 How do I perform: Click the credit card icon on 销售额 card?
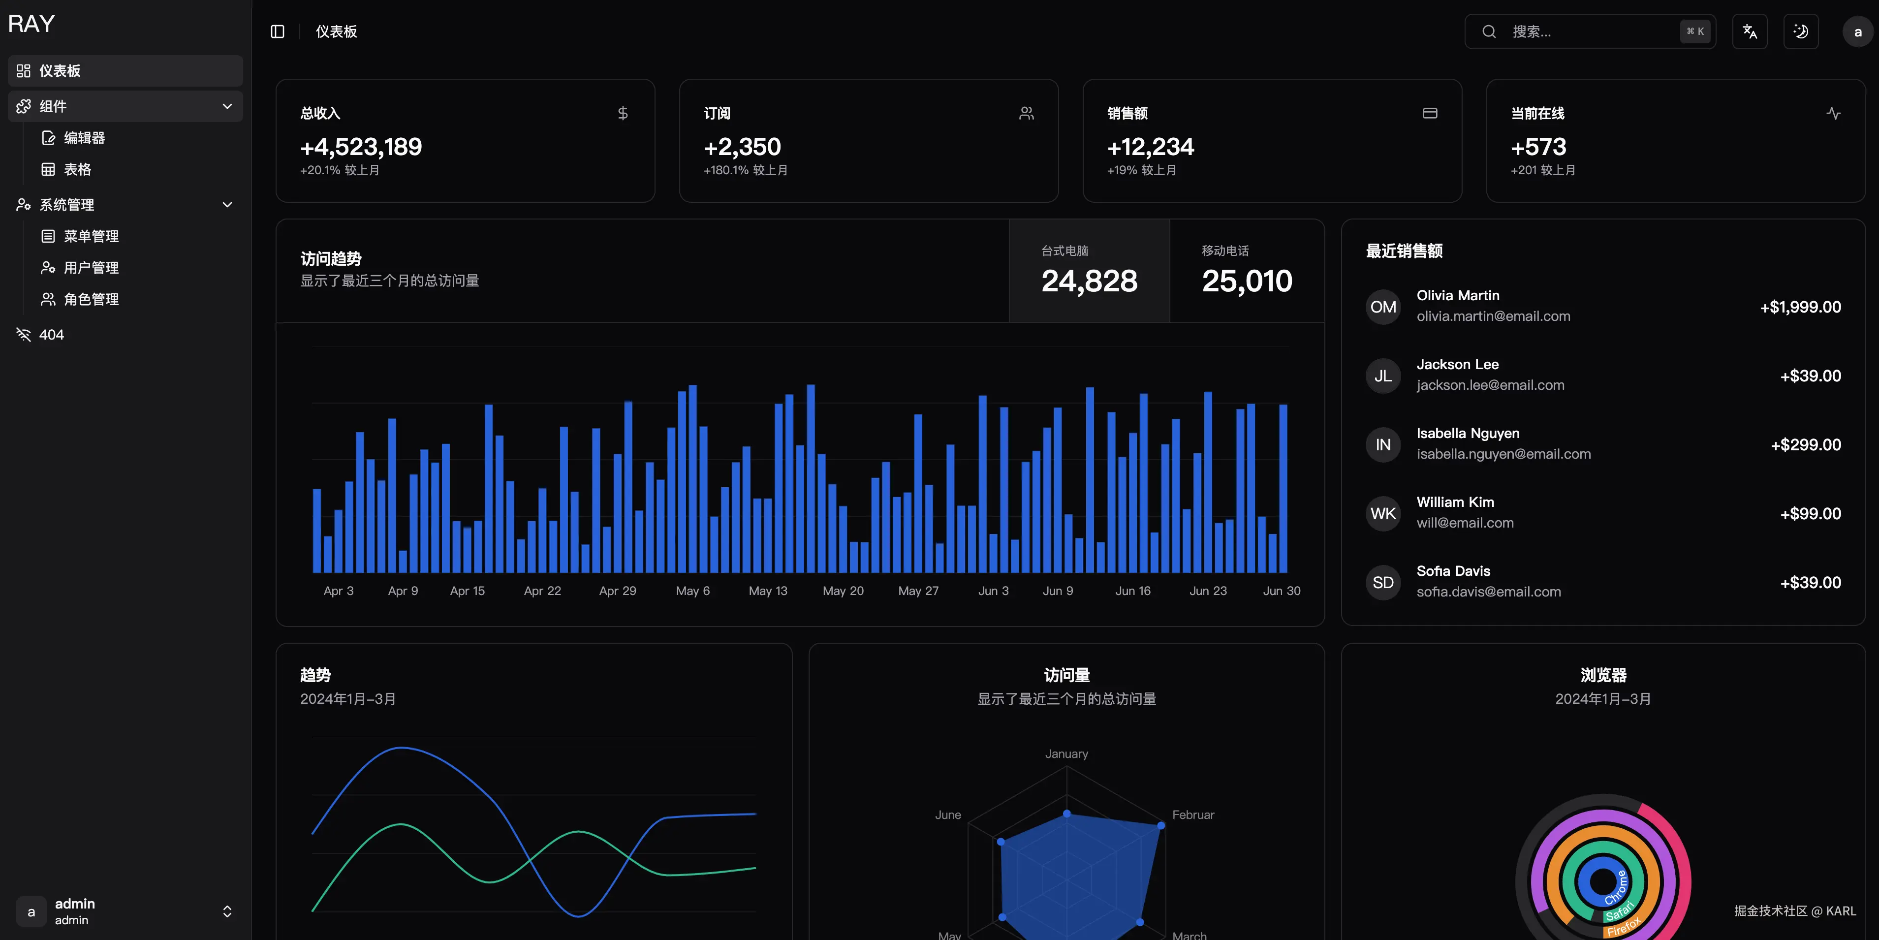point(1430,113)
